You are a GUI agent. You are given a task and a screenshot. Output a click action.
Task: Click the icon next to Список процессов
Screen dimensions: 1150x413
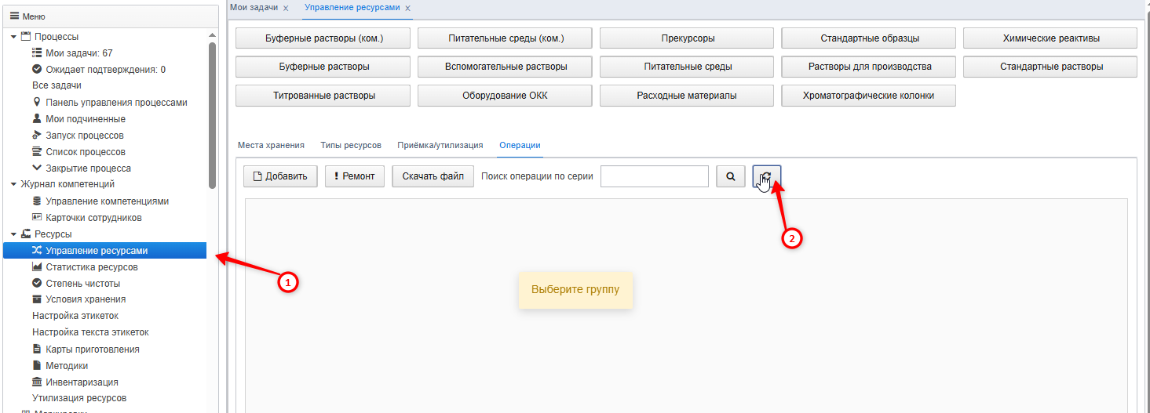click(37, 152)
